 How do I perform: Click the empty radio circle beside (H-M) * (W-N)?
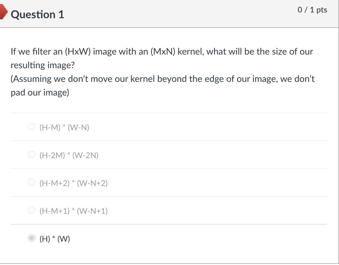click(x=32, y=127)
